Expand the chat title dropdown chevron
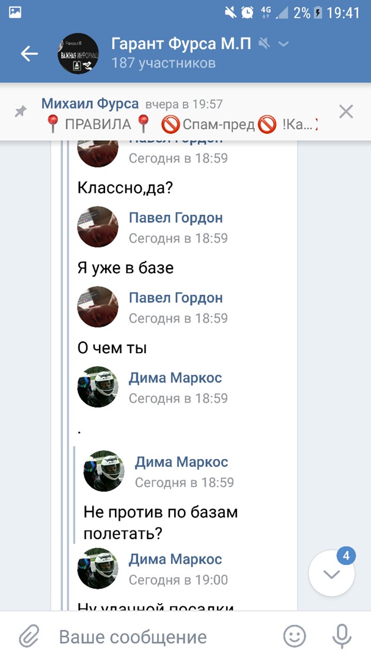Screen dimensions: 371x661 coord(284,44)
